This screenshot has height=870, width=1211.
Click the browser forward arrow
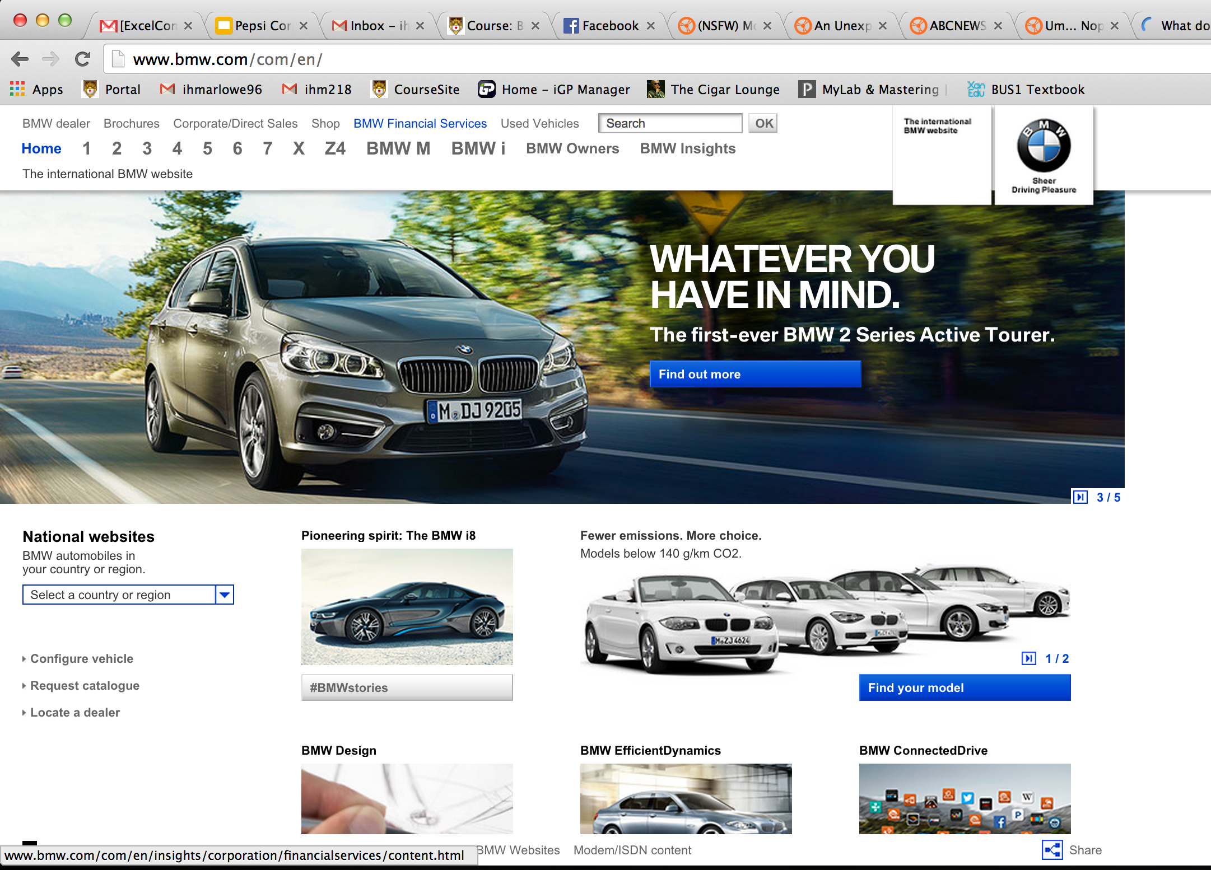click(x=51, y=59)
